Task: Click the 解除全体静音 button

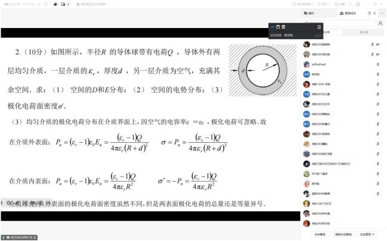Action: coord(342,234)
